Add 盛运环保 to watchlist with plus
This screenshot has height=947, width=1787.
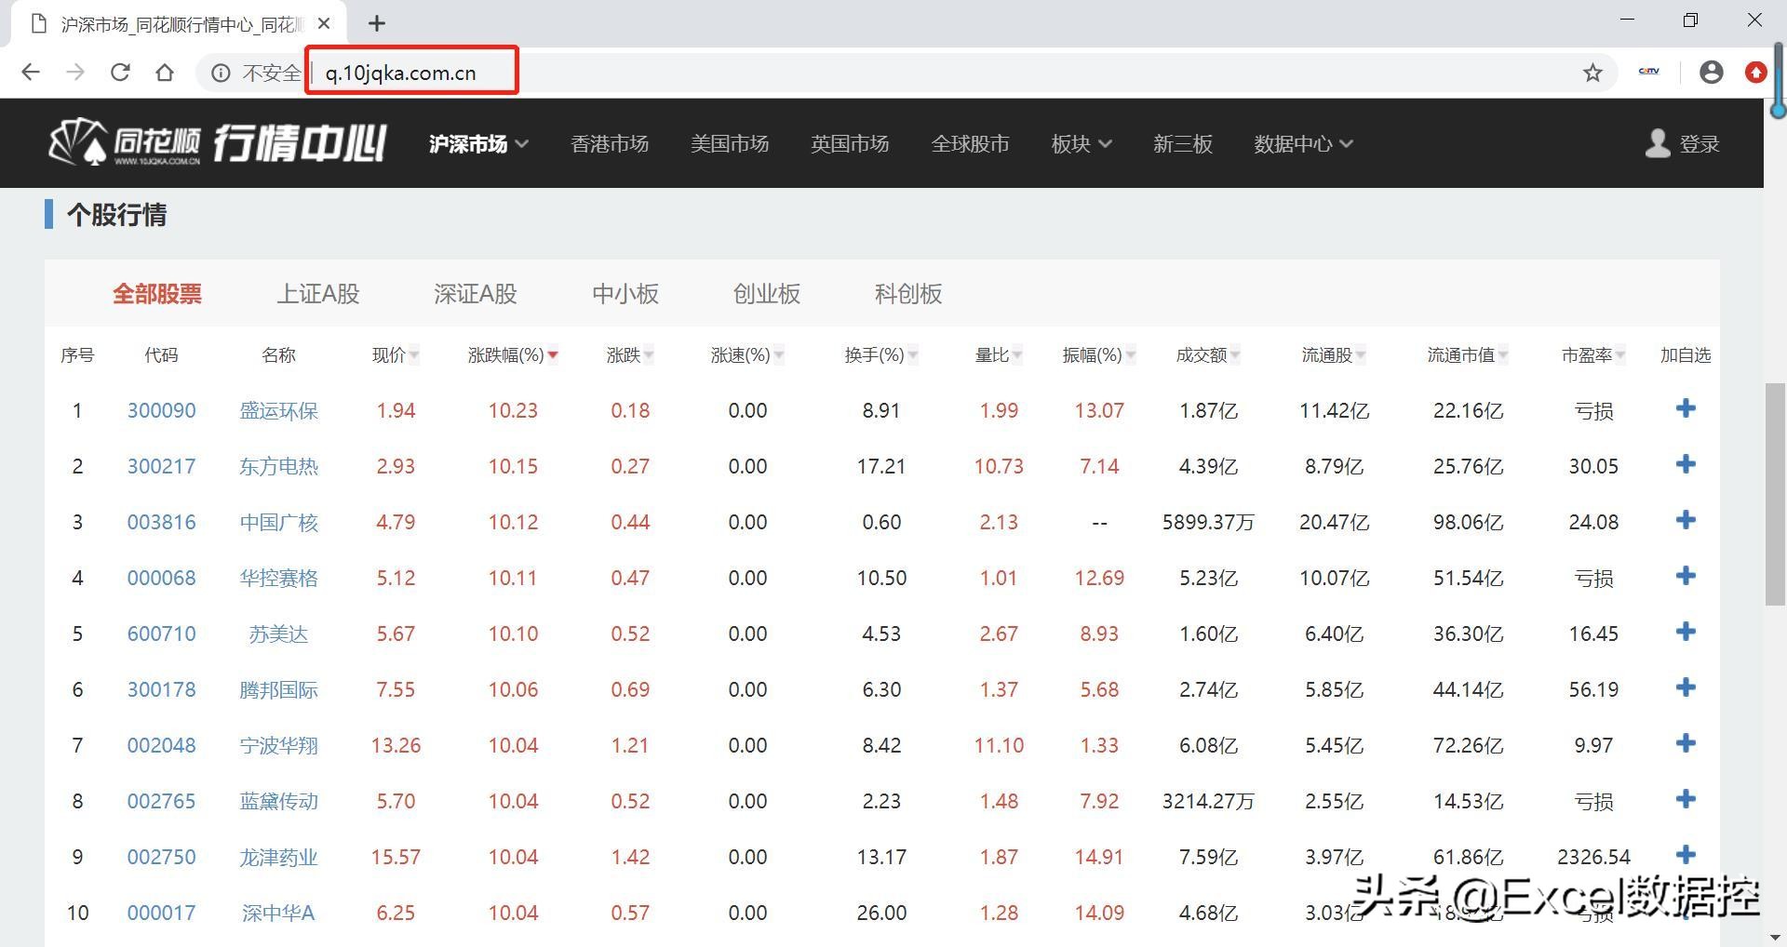[x=1686, y=408]
